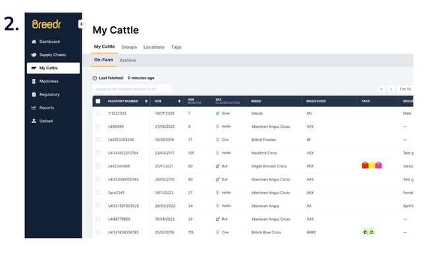
Task: Go to first page with double-chevron
Action: [381, 89]
